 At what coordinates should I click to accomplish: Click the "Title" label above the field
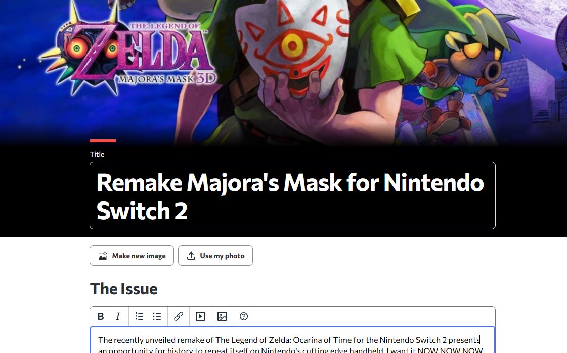pos(97,154)
